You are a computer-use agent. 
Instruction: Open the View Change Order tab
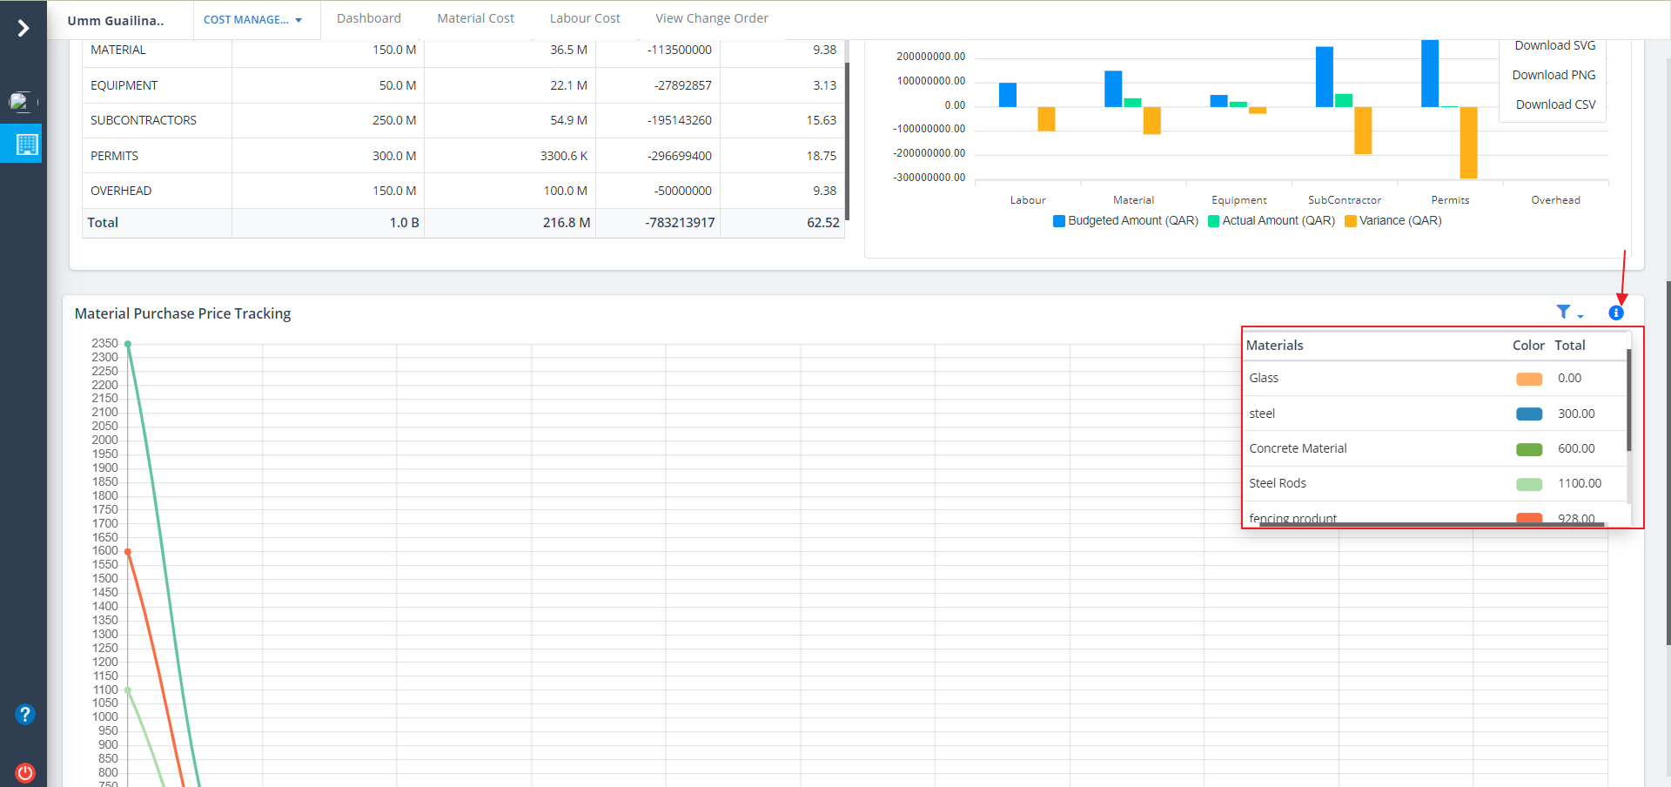click(x=711, y=18)
